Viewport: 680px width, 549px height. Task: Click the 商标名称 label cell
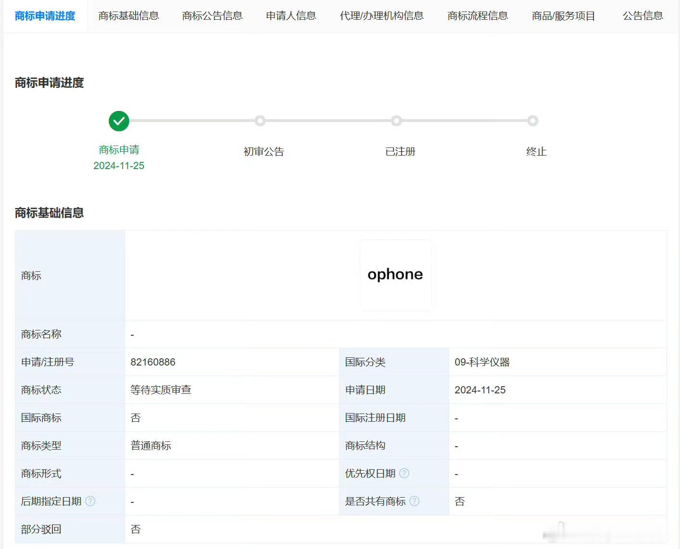pos(70,334)
